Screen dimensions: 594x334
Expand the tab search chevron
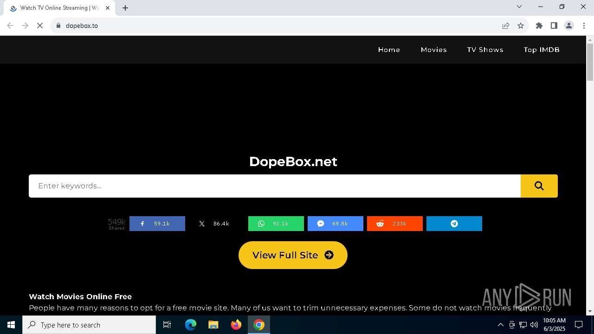pyautogui.click(x=519, y=6)
